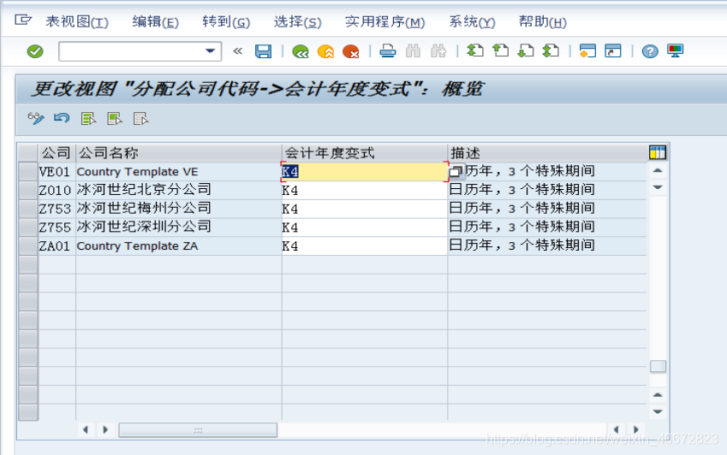Screen dimensions: 727x455
Task: Collapse command field with double chevron
Action: tap(237, 51)
